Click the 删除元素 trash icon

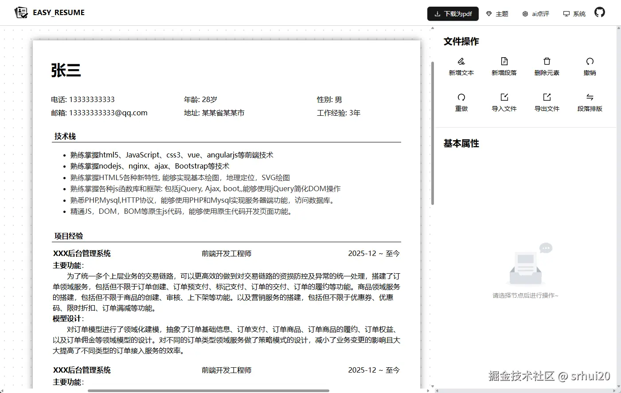547,61
